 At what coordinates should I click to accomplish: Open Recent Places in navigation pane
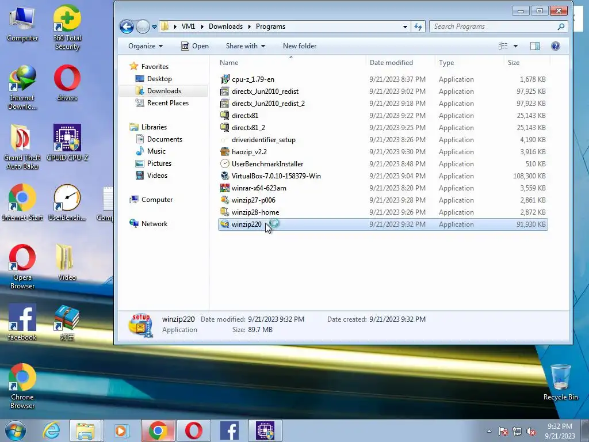(x=162, y=103)
